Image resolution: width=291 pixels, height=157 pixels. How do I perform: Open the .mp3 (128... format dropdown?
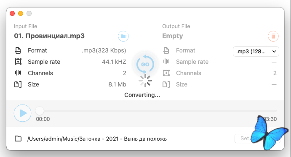coord(256,51)
